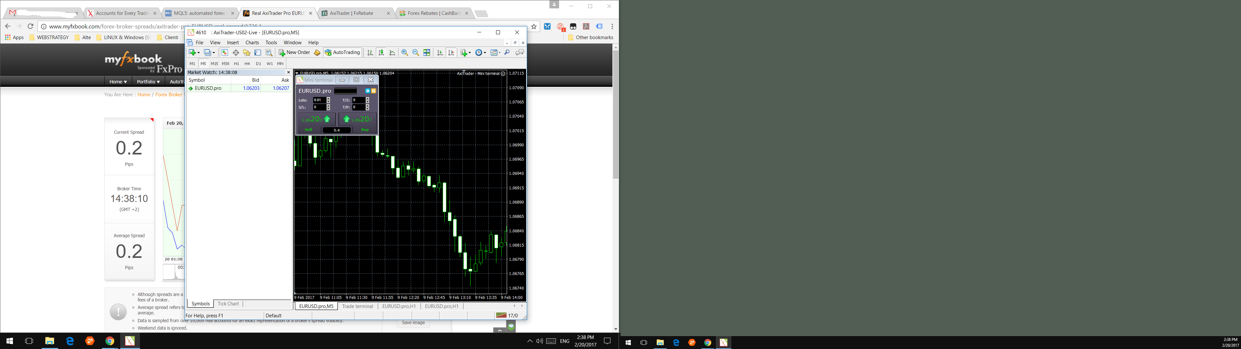Image resolution: width=1241 pixels, height=349 pixels.
Task: Open the Strategy Tester magnifier icon
Action: coord(269,53)
